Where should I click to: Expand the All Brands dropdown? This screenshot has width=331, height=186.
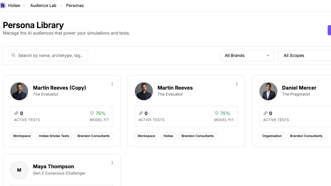pos(247,55)
